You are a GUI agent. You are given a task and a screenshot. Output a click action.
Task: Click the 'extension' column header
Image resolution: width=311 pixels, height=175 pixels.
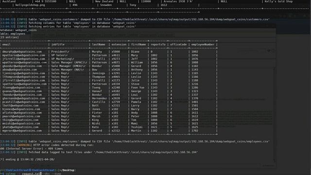[x=119, y=44]
